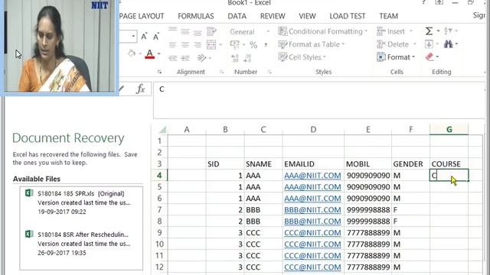Image resolution: width=490 pixels, height=275 pixels.
Task: Open the BBB@NIIT.COM link in row 7
Action: pos(312,209)
